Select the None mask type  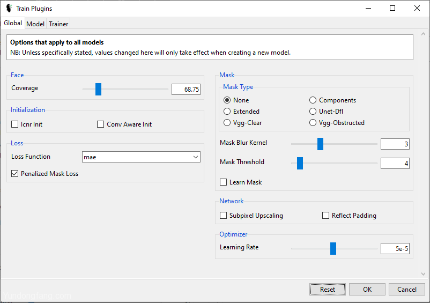227,100
